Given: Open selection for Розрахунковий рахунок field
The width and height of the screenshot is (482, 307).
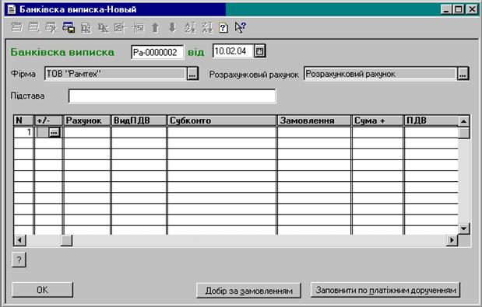Looking at the screenshot, I should point(463,74).
